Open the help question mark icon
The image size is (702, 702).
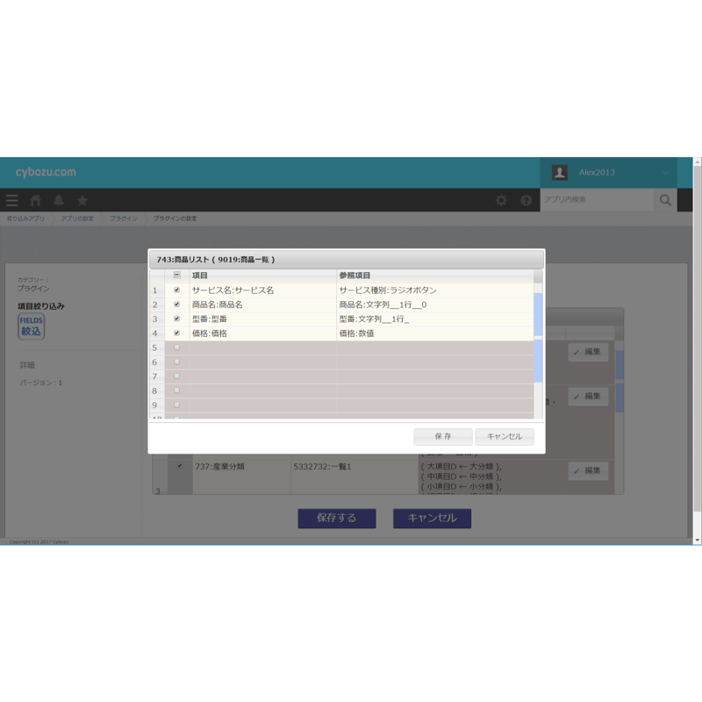(526, 200)
